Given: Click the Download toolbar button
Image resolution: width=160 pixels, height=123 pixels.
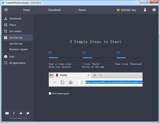Looking at the screenshot, I should tap(53, 10).
